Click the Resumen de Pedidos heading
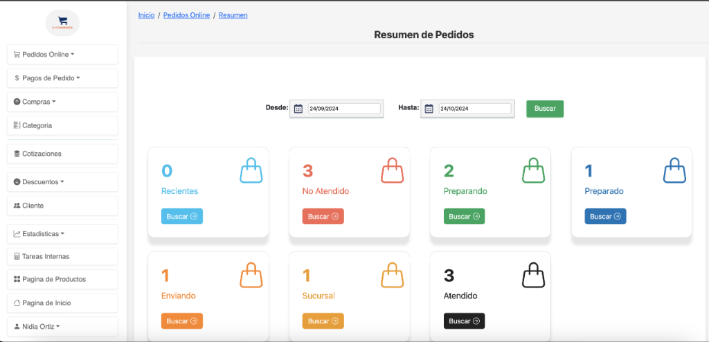 click(424, 35)
